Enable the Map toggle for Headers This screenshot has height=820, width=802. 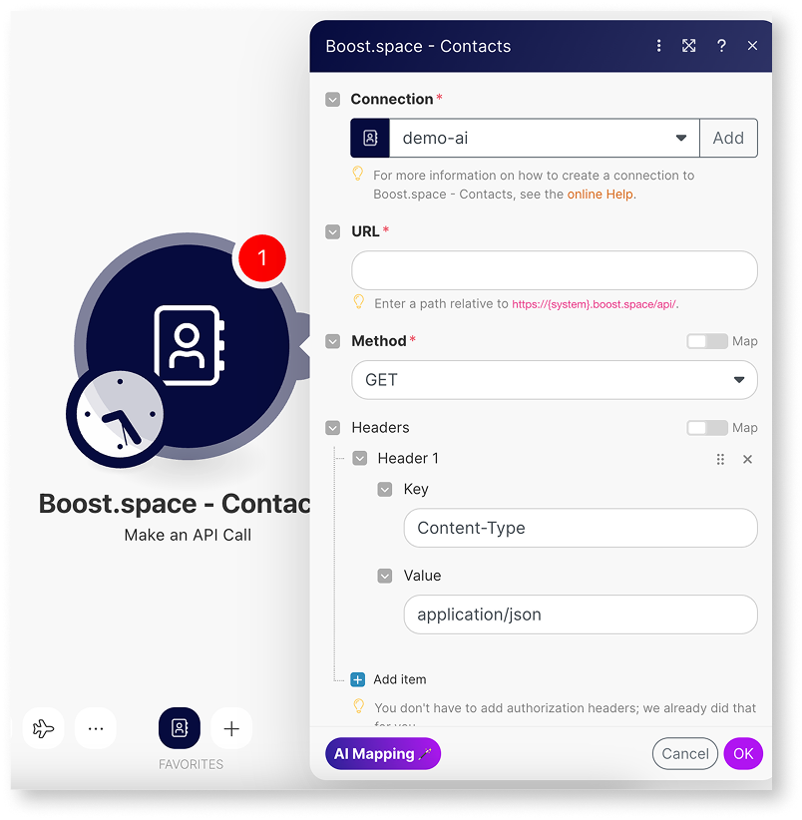click(x=709, y=427)
